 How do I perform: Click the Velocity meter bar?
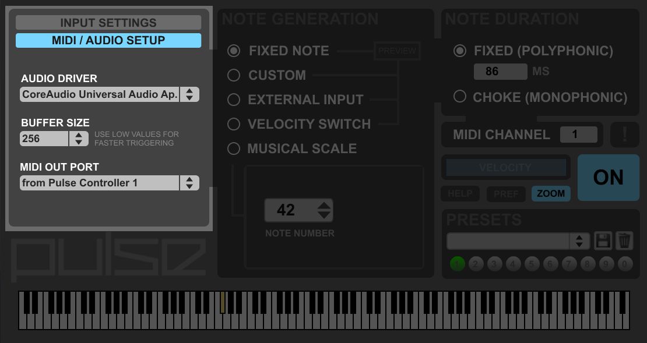506,167
